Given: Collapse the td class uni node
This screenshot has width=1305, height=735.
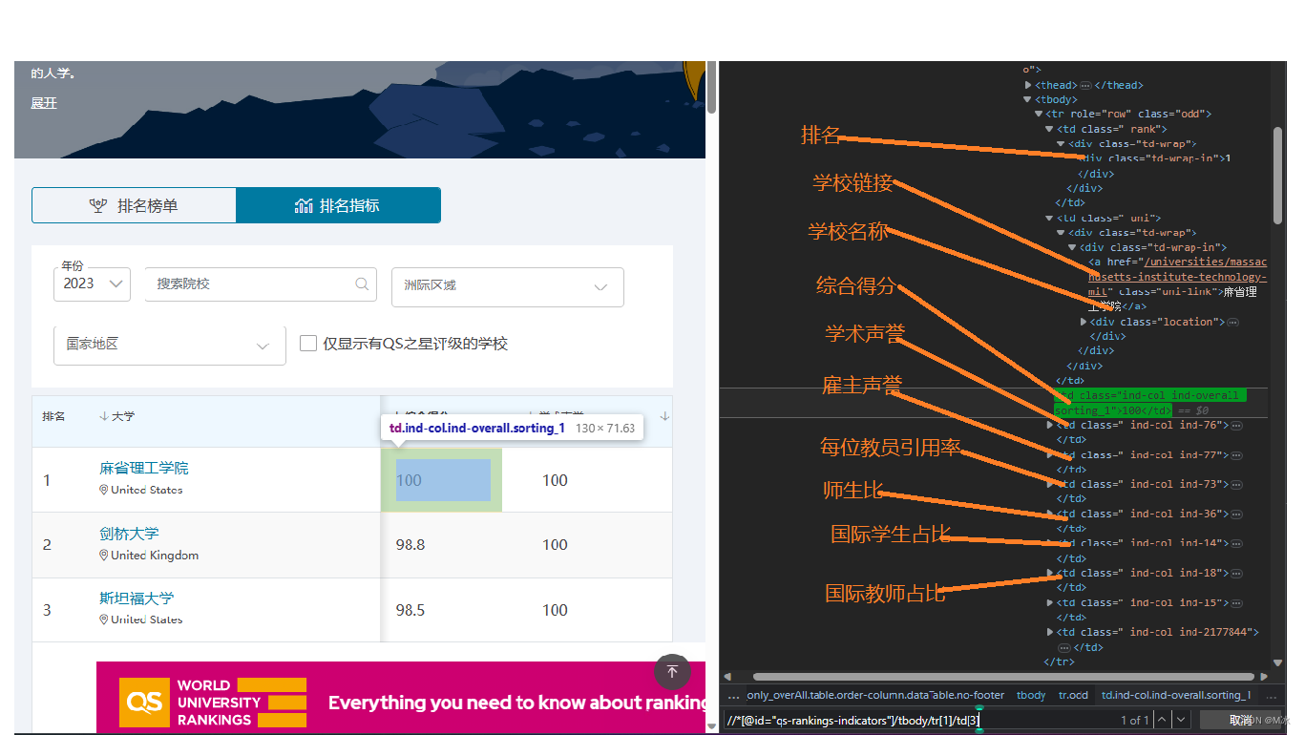Looking at the screenshot, I should [x=1049, y=218].
